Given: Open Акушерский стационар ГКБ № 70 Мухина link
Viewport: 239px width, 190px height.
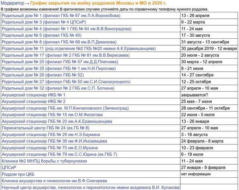Looking at the screenshot, I should [50, 148].
